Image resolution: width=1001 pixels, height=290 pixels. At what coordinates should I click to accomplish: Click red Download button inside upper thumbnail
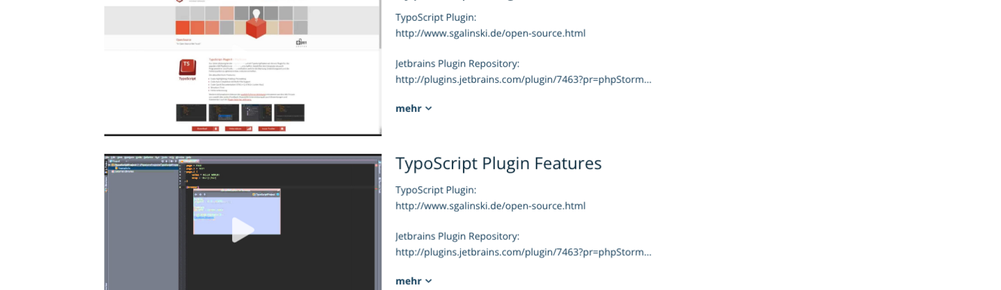coord(206,129)
